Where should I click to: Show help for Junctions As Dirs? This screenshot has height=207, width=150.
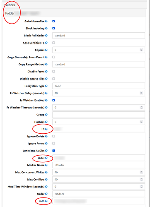coord(46,151)
